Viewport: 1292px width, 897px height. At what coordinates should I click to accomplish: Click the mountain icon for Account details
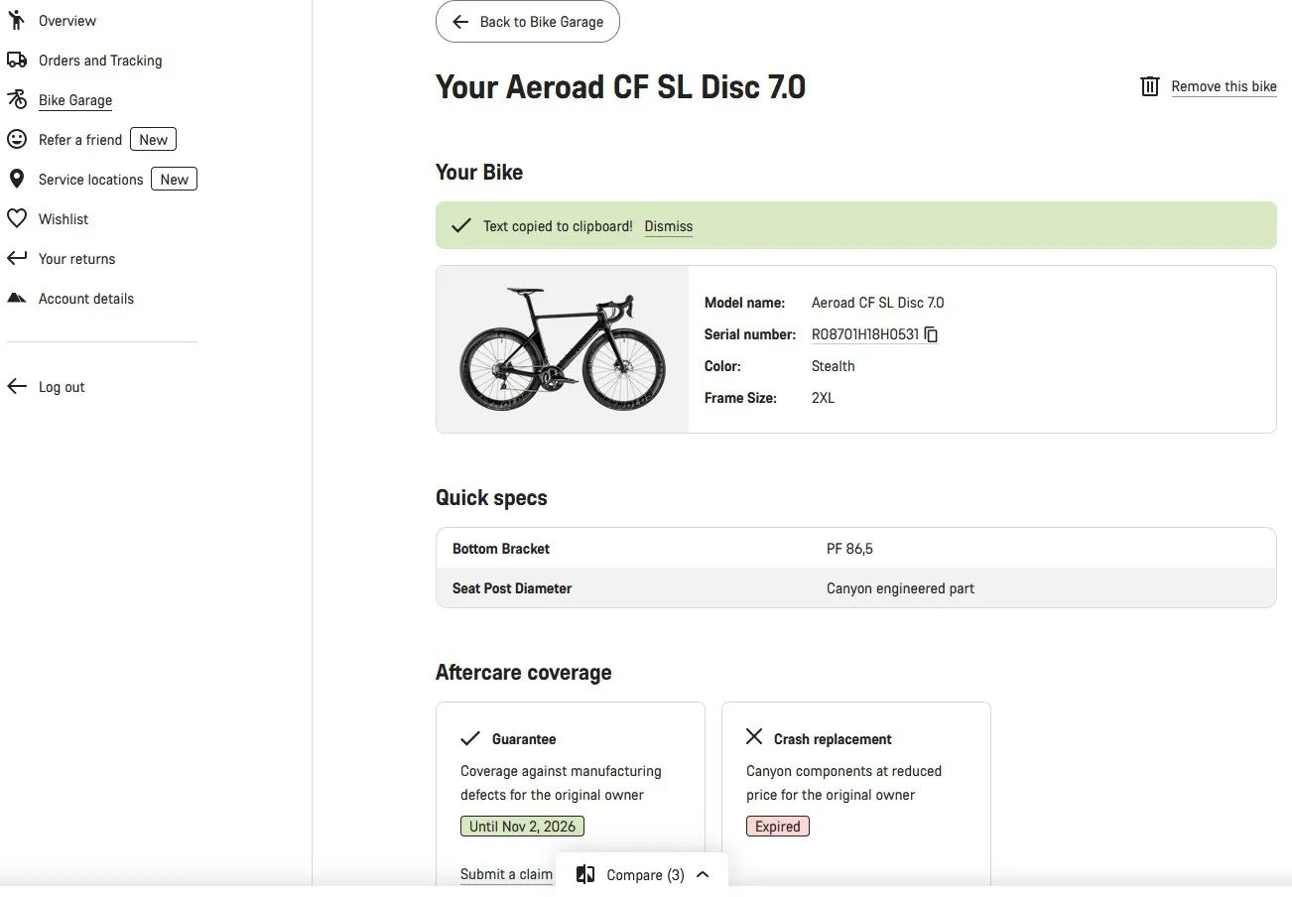pyautogui.click(x=17, y=299)
